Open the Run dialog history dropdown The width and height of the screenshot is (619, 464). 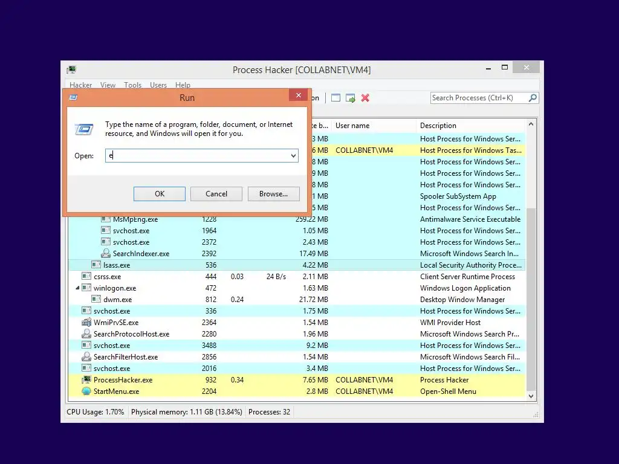point(293,155)
